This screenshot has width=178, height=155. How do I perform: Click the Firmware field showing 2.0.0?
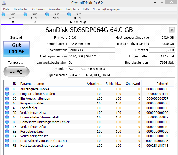point(91,38)
